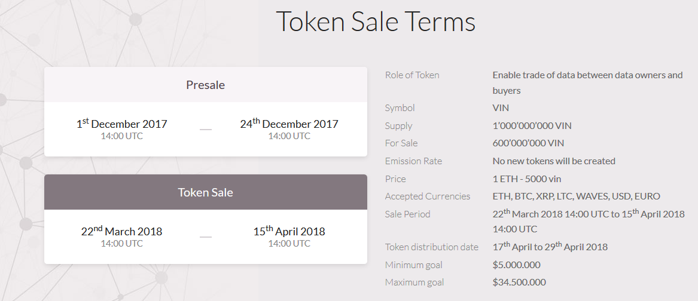Click the Token distribution date label
Image resolution: width=698 pixels, height=301 pixels.
click(432, 247)
